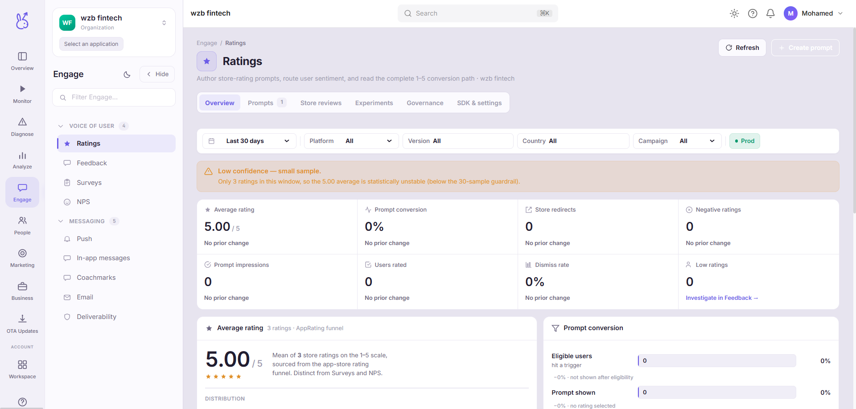
Task: Open the Diagnose section
Action: click(x=22, y=127)
